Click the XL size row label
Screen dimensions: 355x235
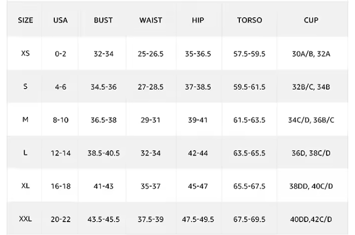(x=25, y=186)
